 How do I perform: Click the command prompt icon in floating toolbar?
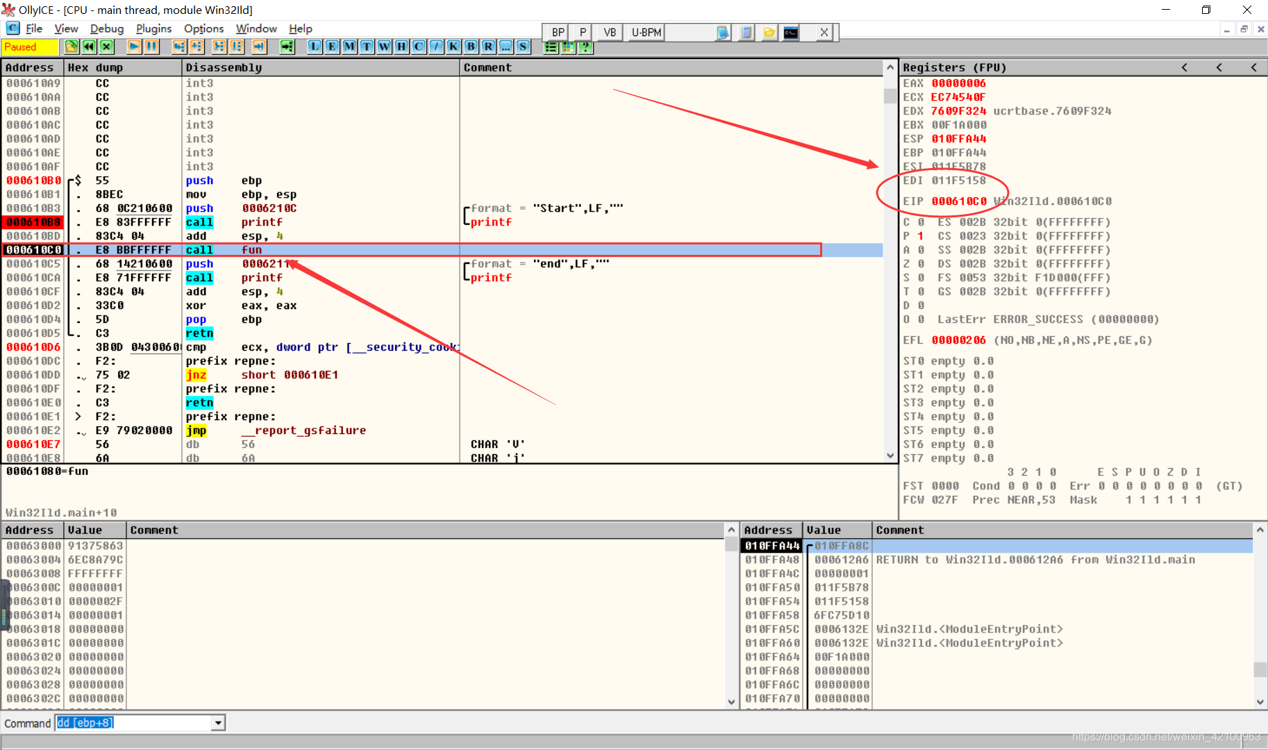791,32
